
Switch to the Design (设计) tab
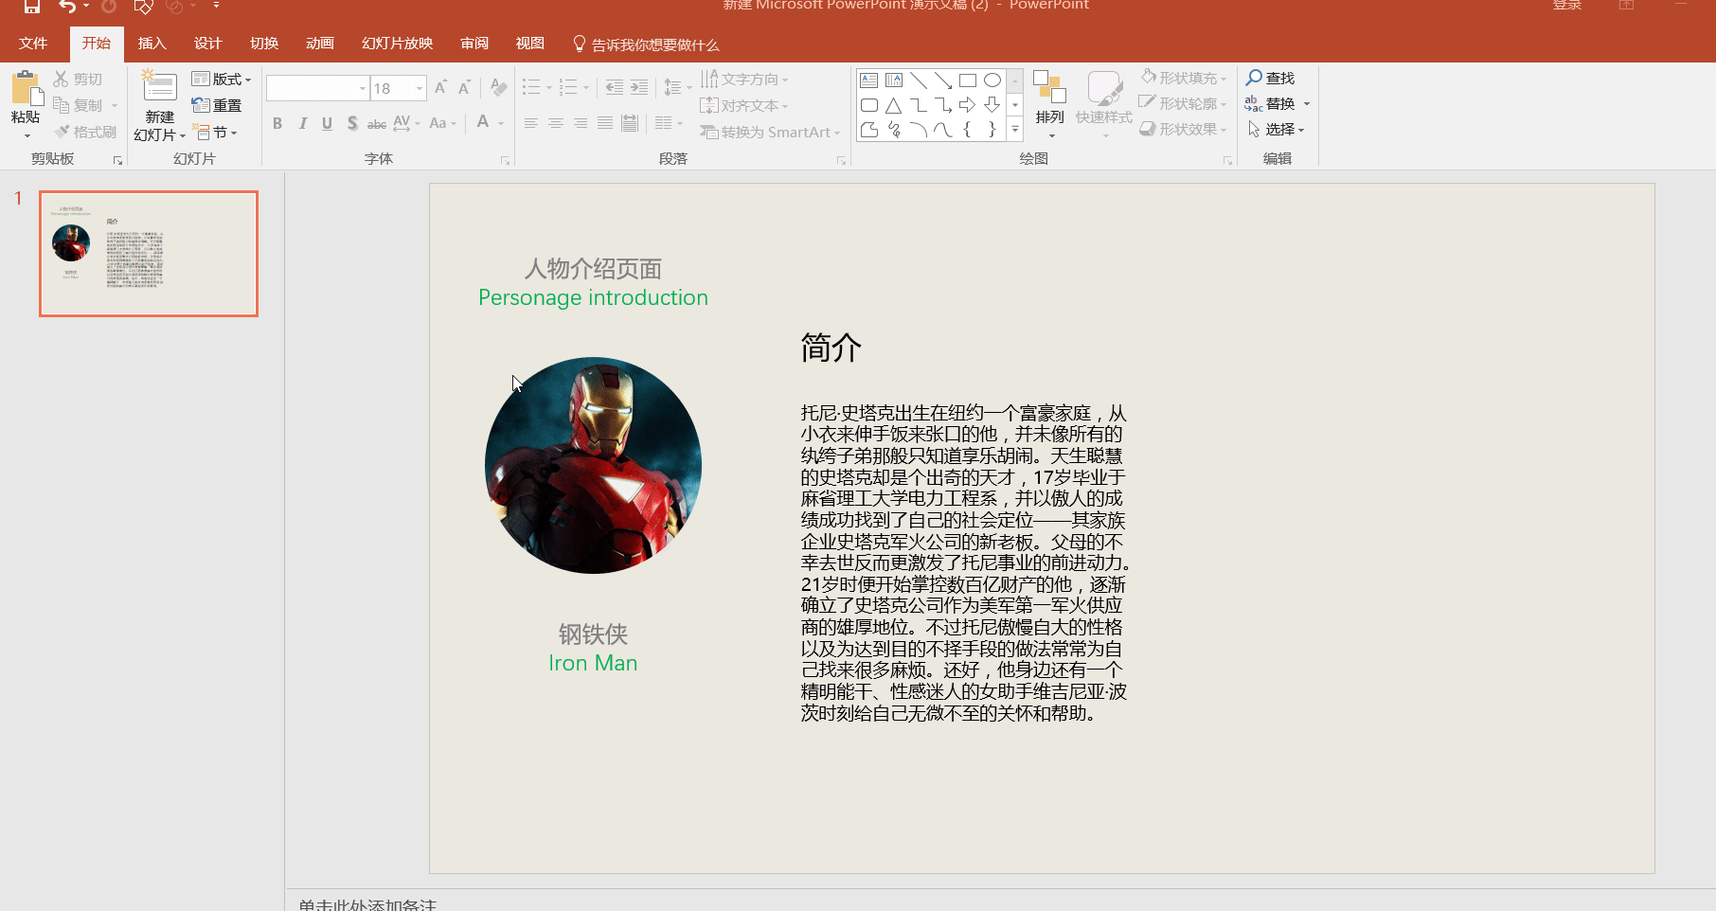pyautogui.click(x=207, y=44)
